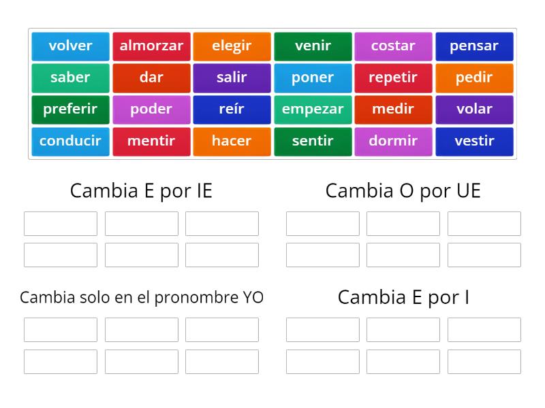The width and height of the screenshot is (545, 408).
Task: Click an empty slot under 'Cambia O por UE'
Action: 322,223
